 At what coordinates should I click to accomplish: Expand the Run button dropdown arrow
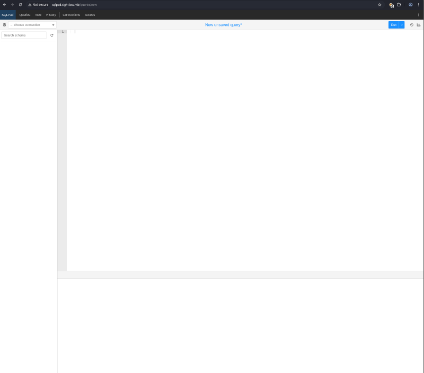tap(401, 24)
